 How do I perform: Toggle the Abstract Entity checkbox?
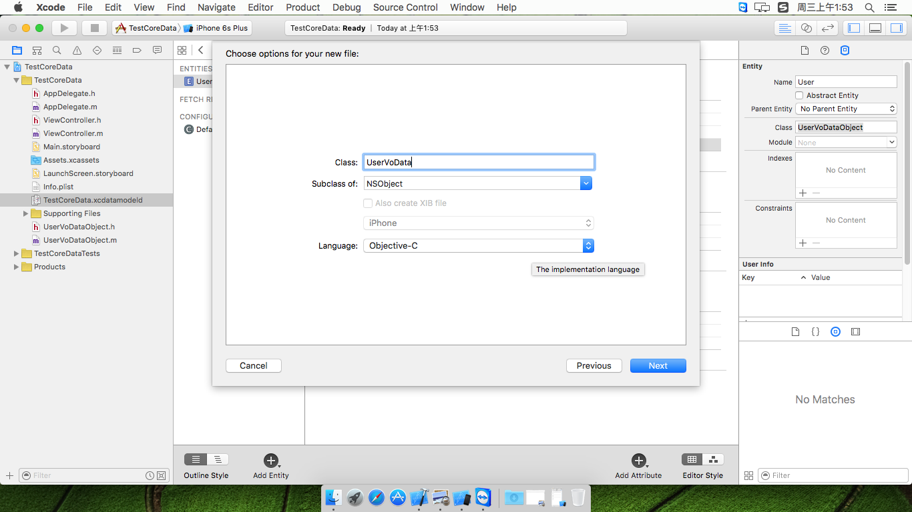click(800, 95)
